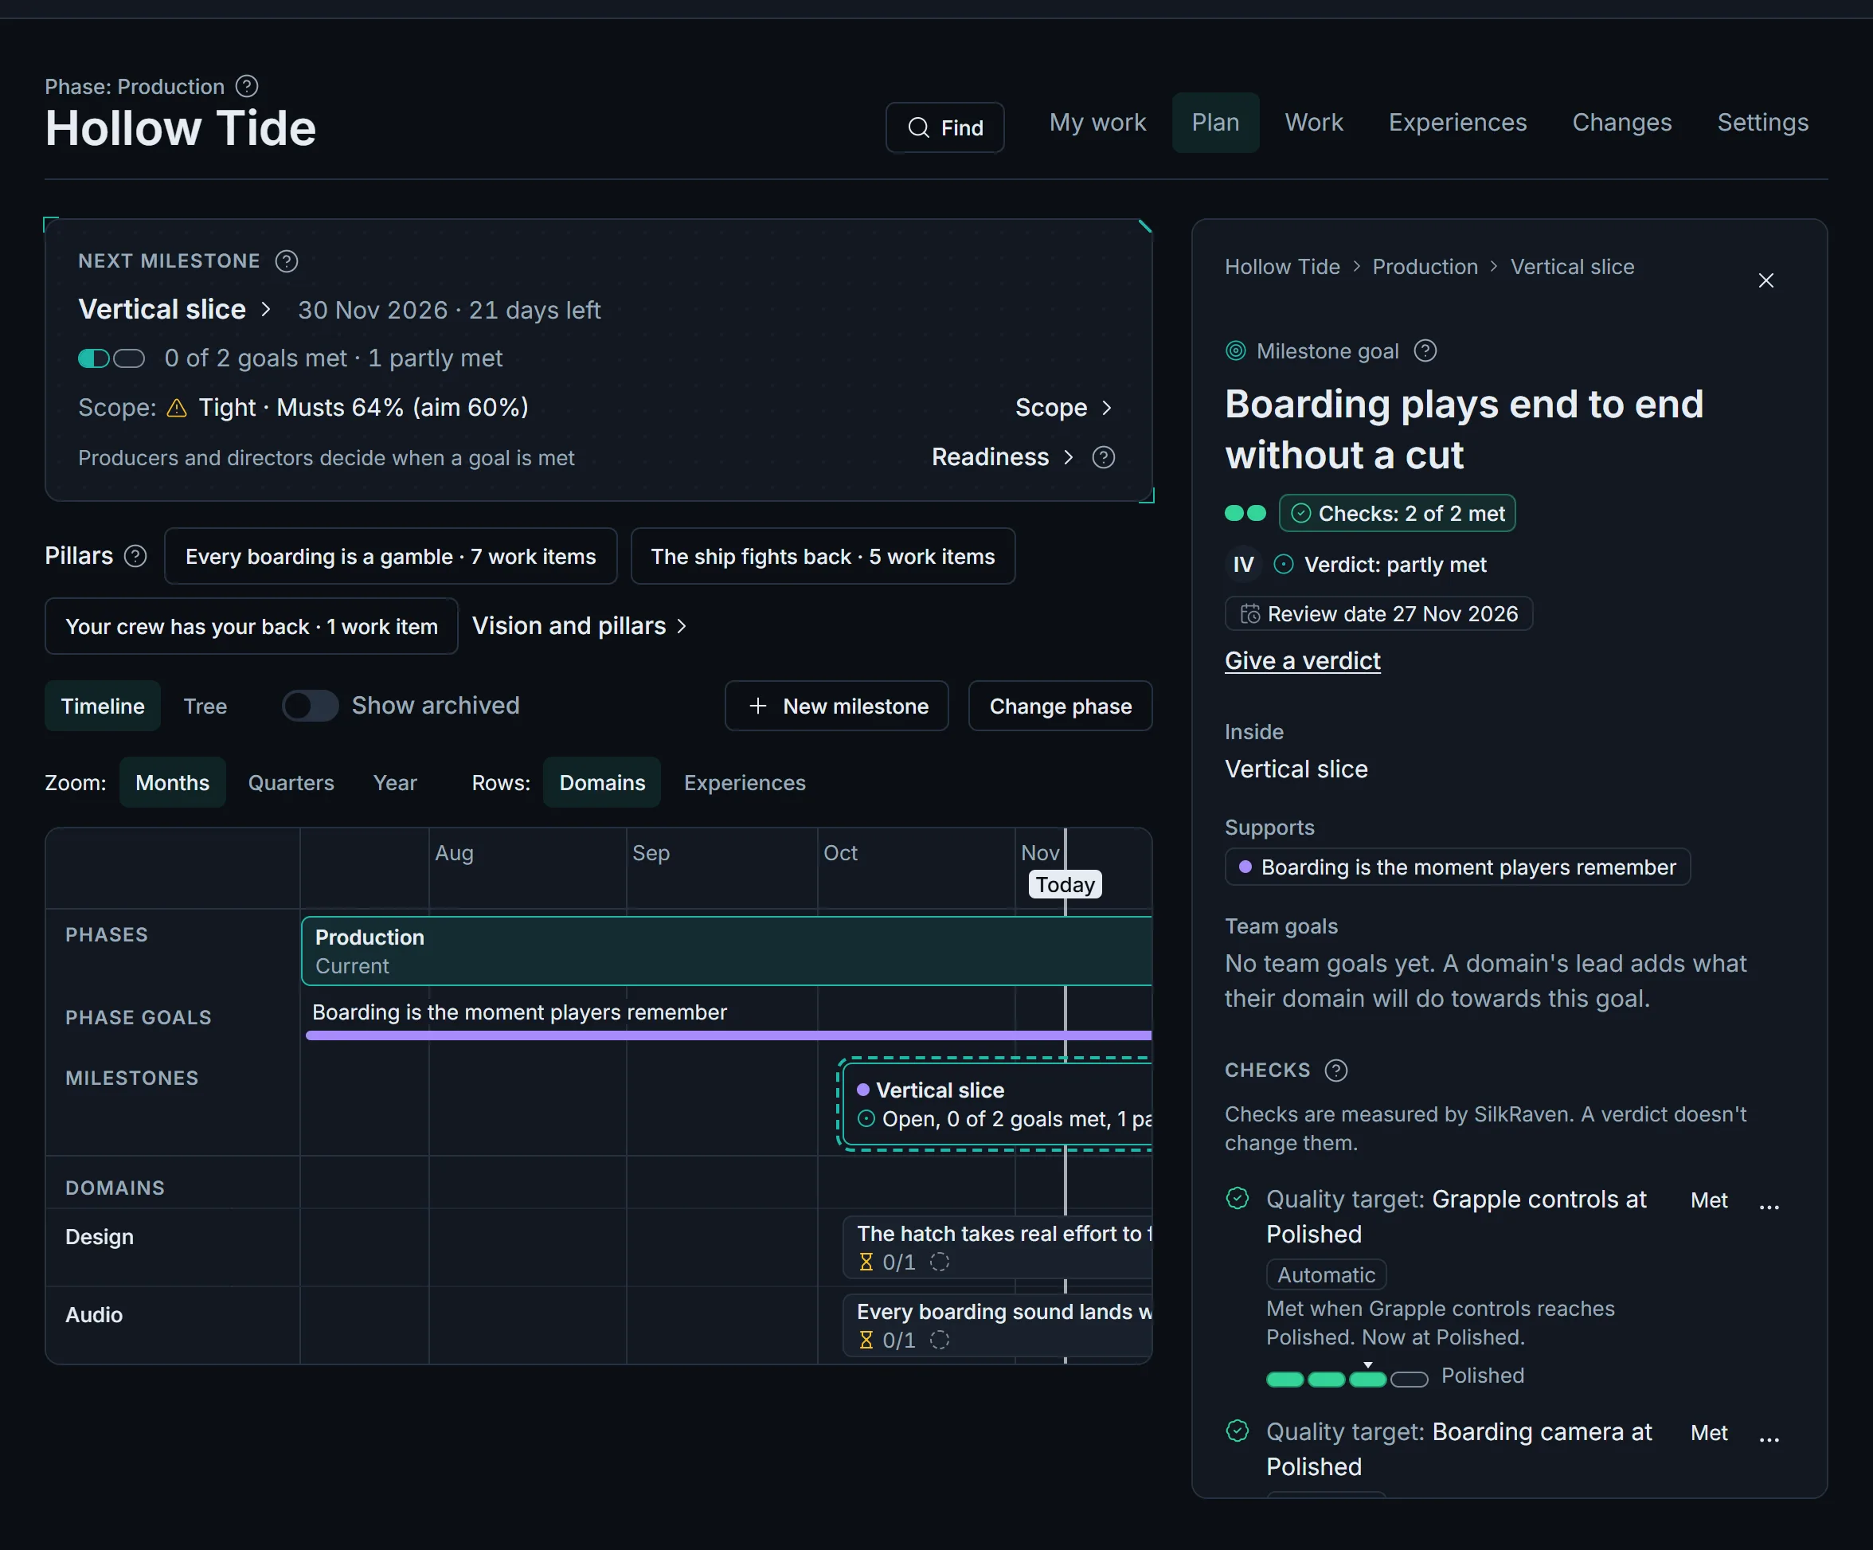The image size is (1873, 1550).
Task: Click the Find button
Action: click(944, 127)
